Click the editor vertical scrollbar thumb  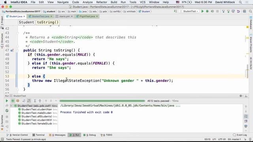[x=247, y=71]
